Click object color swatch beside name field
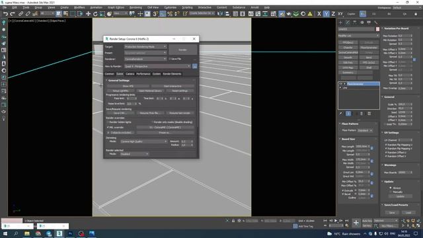The height and width of the screenshot is (238, 423). click(377, 29)
